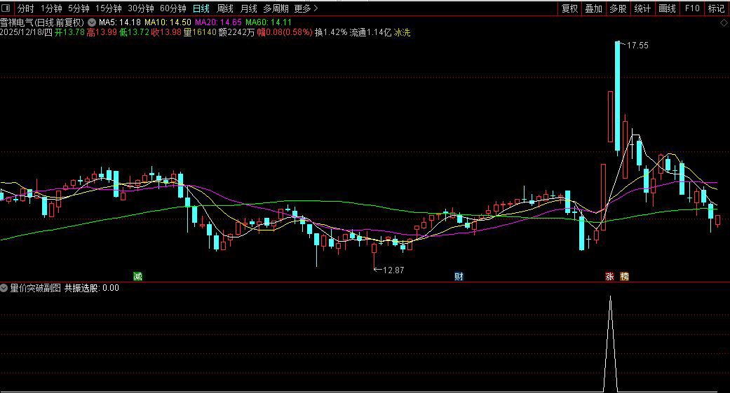Click the 量价突破副图 indicator name

35,289
